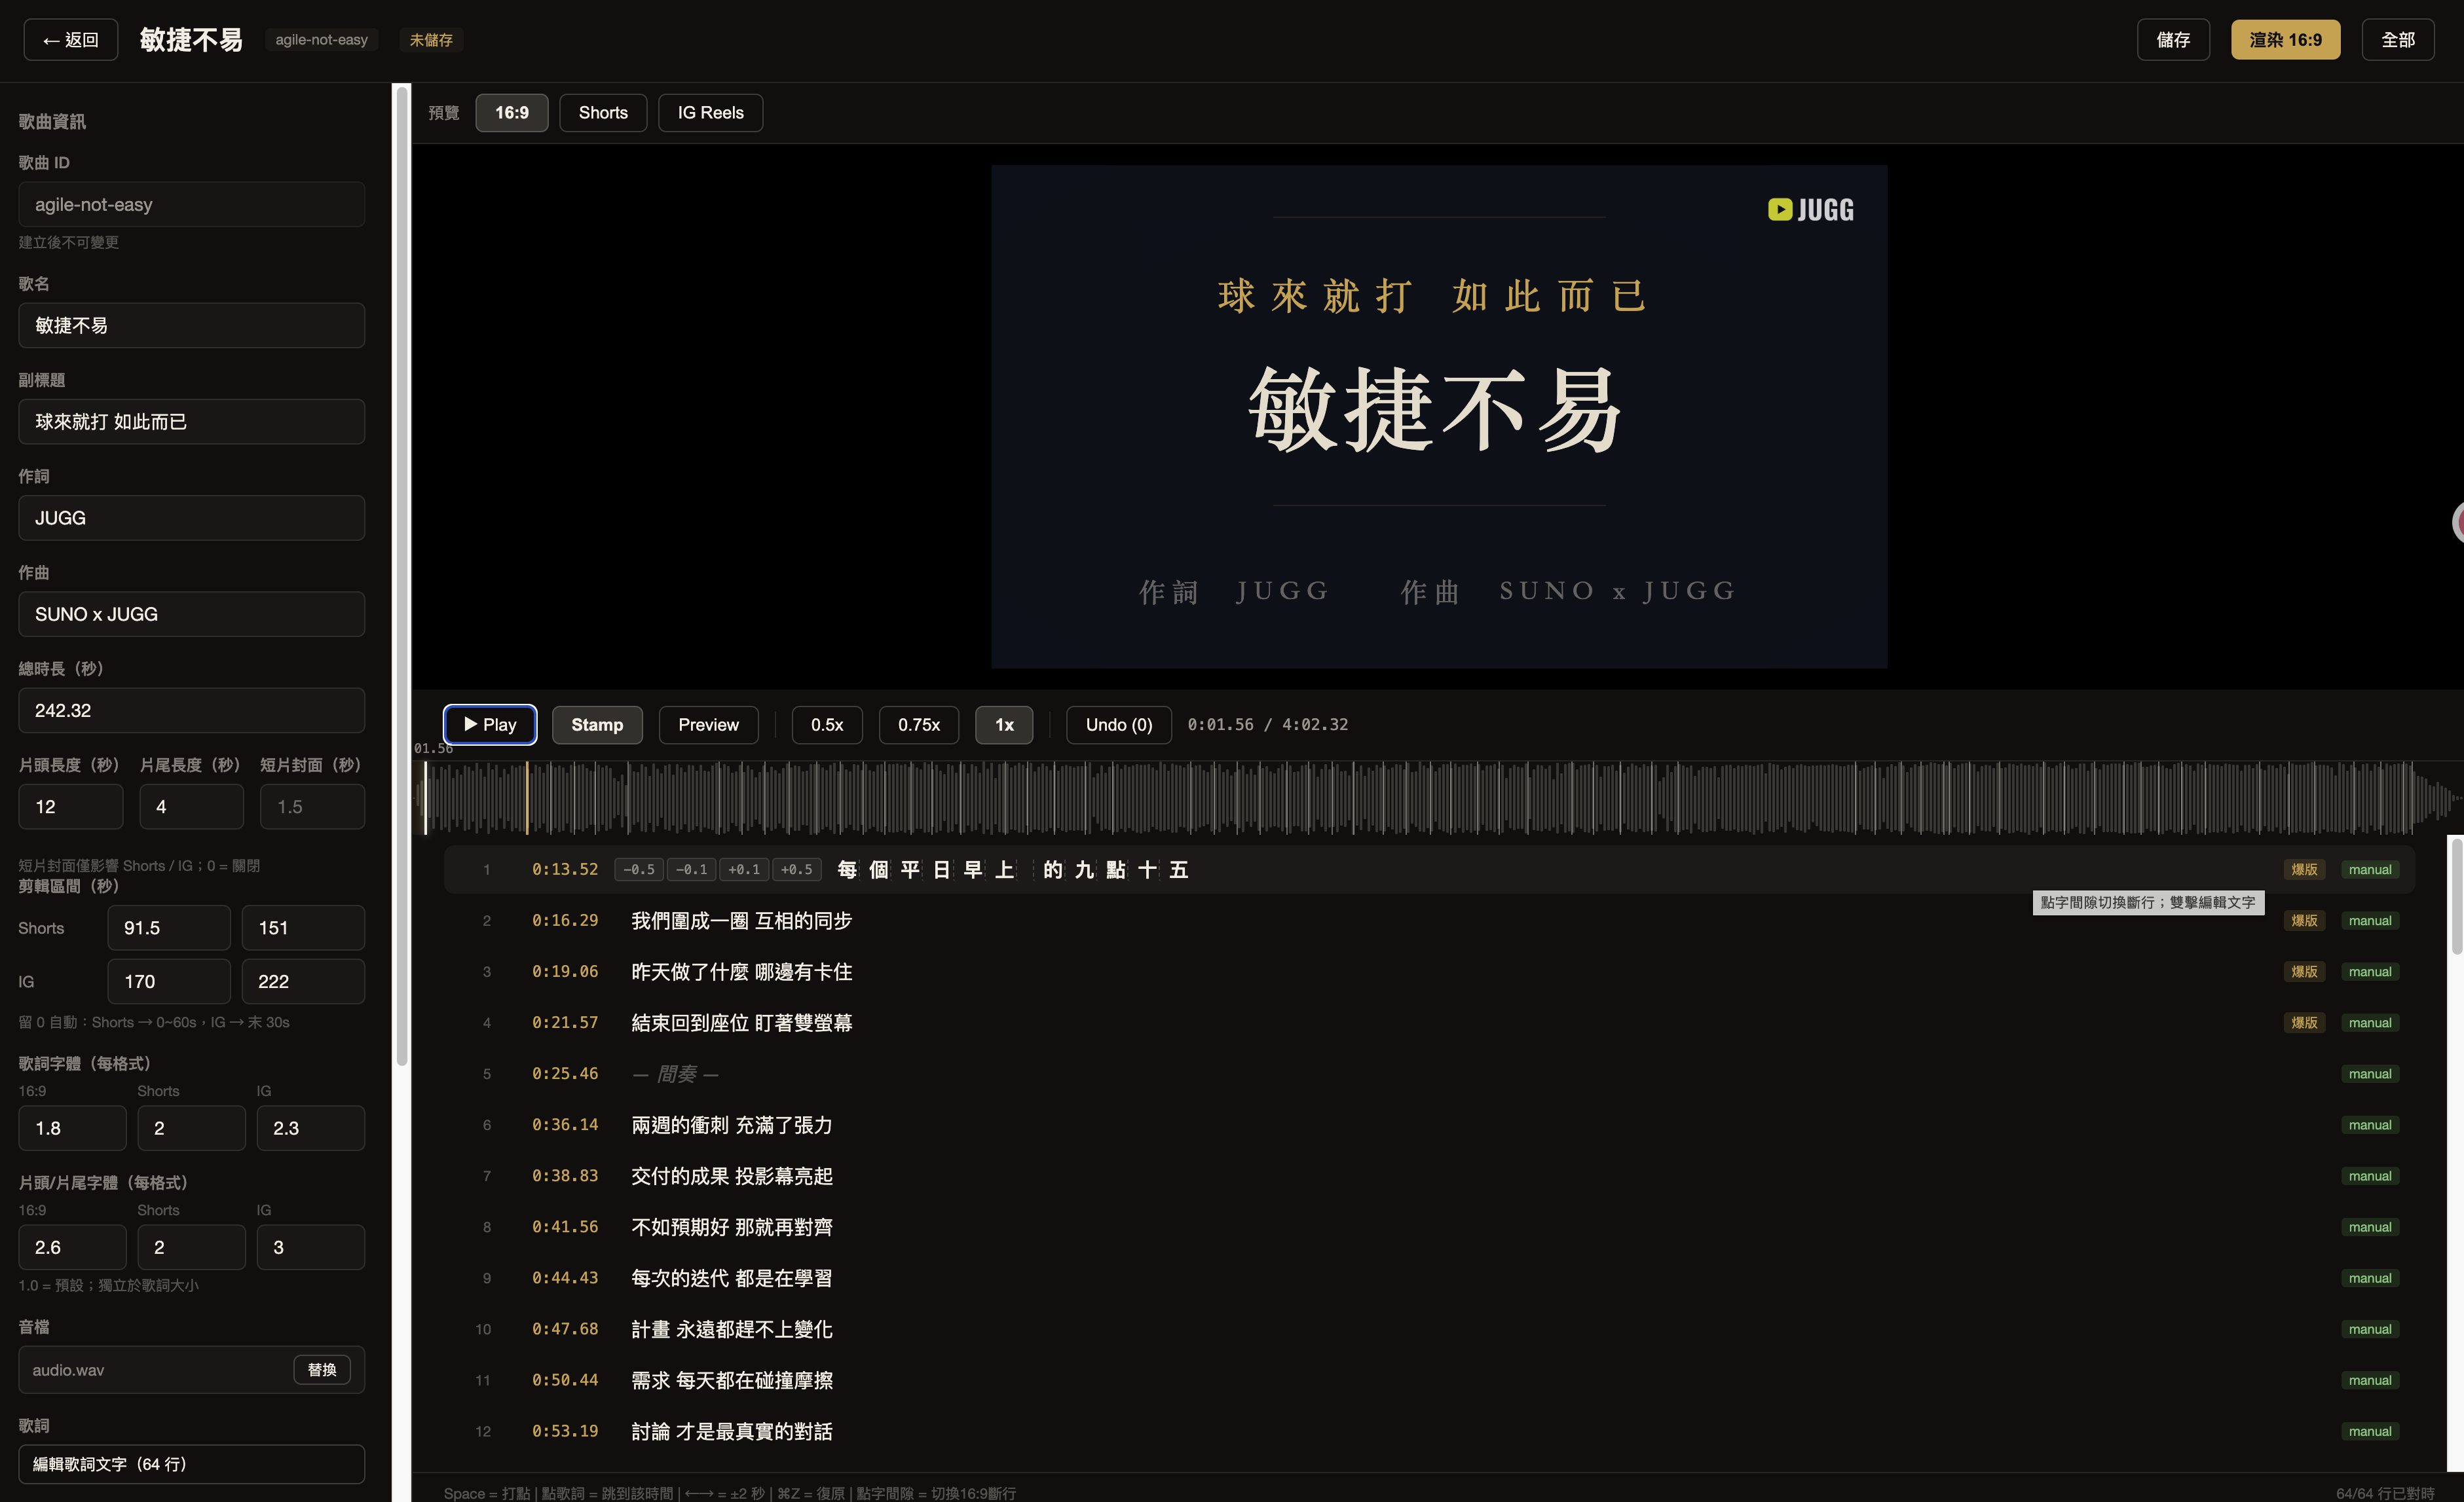Jump to lyric 交付的成果 投影幕亮起
The height and width of the screenshot is (1502, 2464).
(x=731, y=1176)
